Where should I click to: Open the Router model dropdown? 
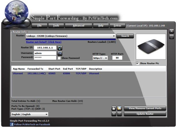tap(71, 36)
